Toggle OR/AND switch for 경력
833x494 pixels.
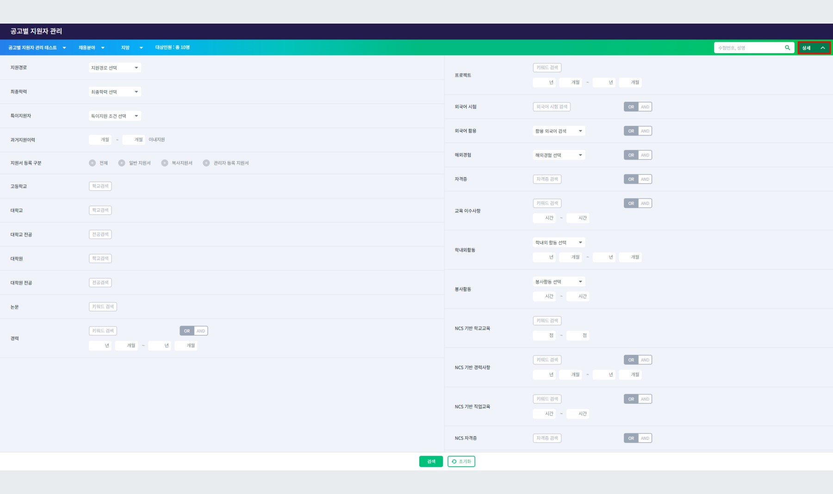click(194, 331)
